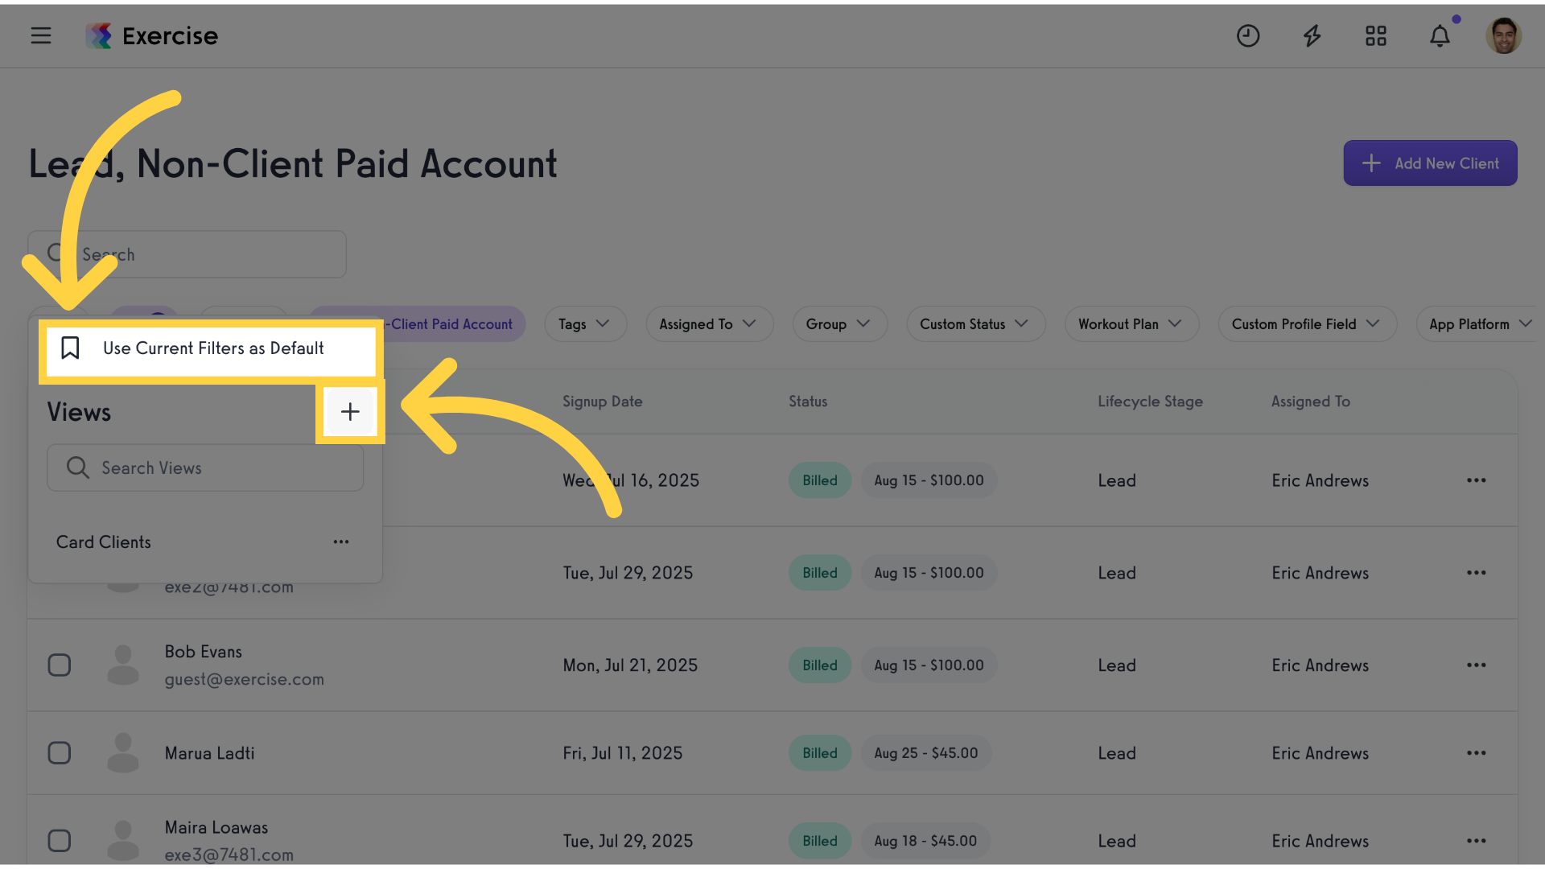The image size is (1545, 869).
Task: Select the Card Clients saved view
Action: (x=104, y=542)
